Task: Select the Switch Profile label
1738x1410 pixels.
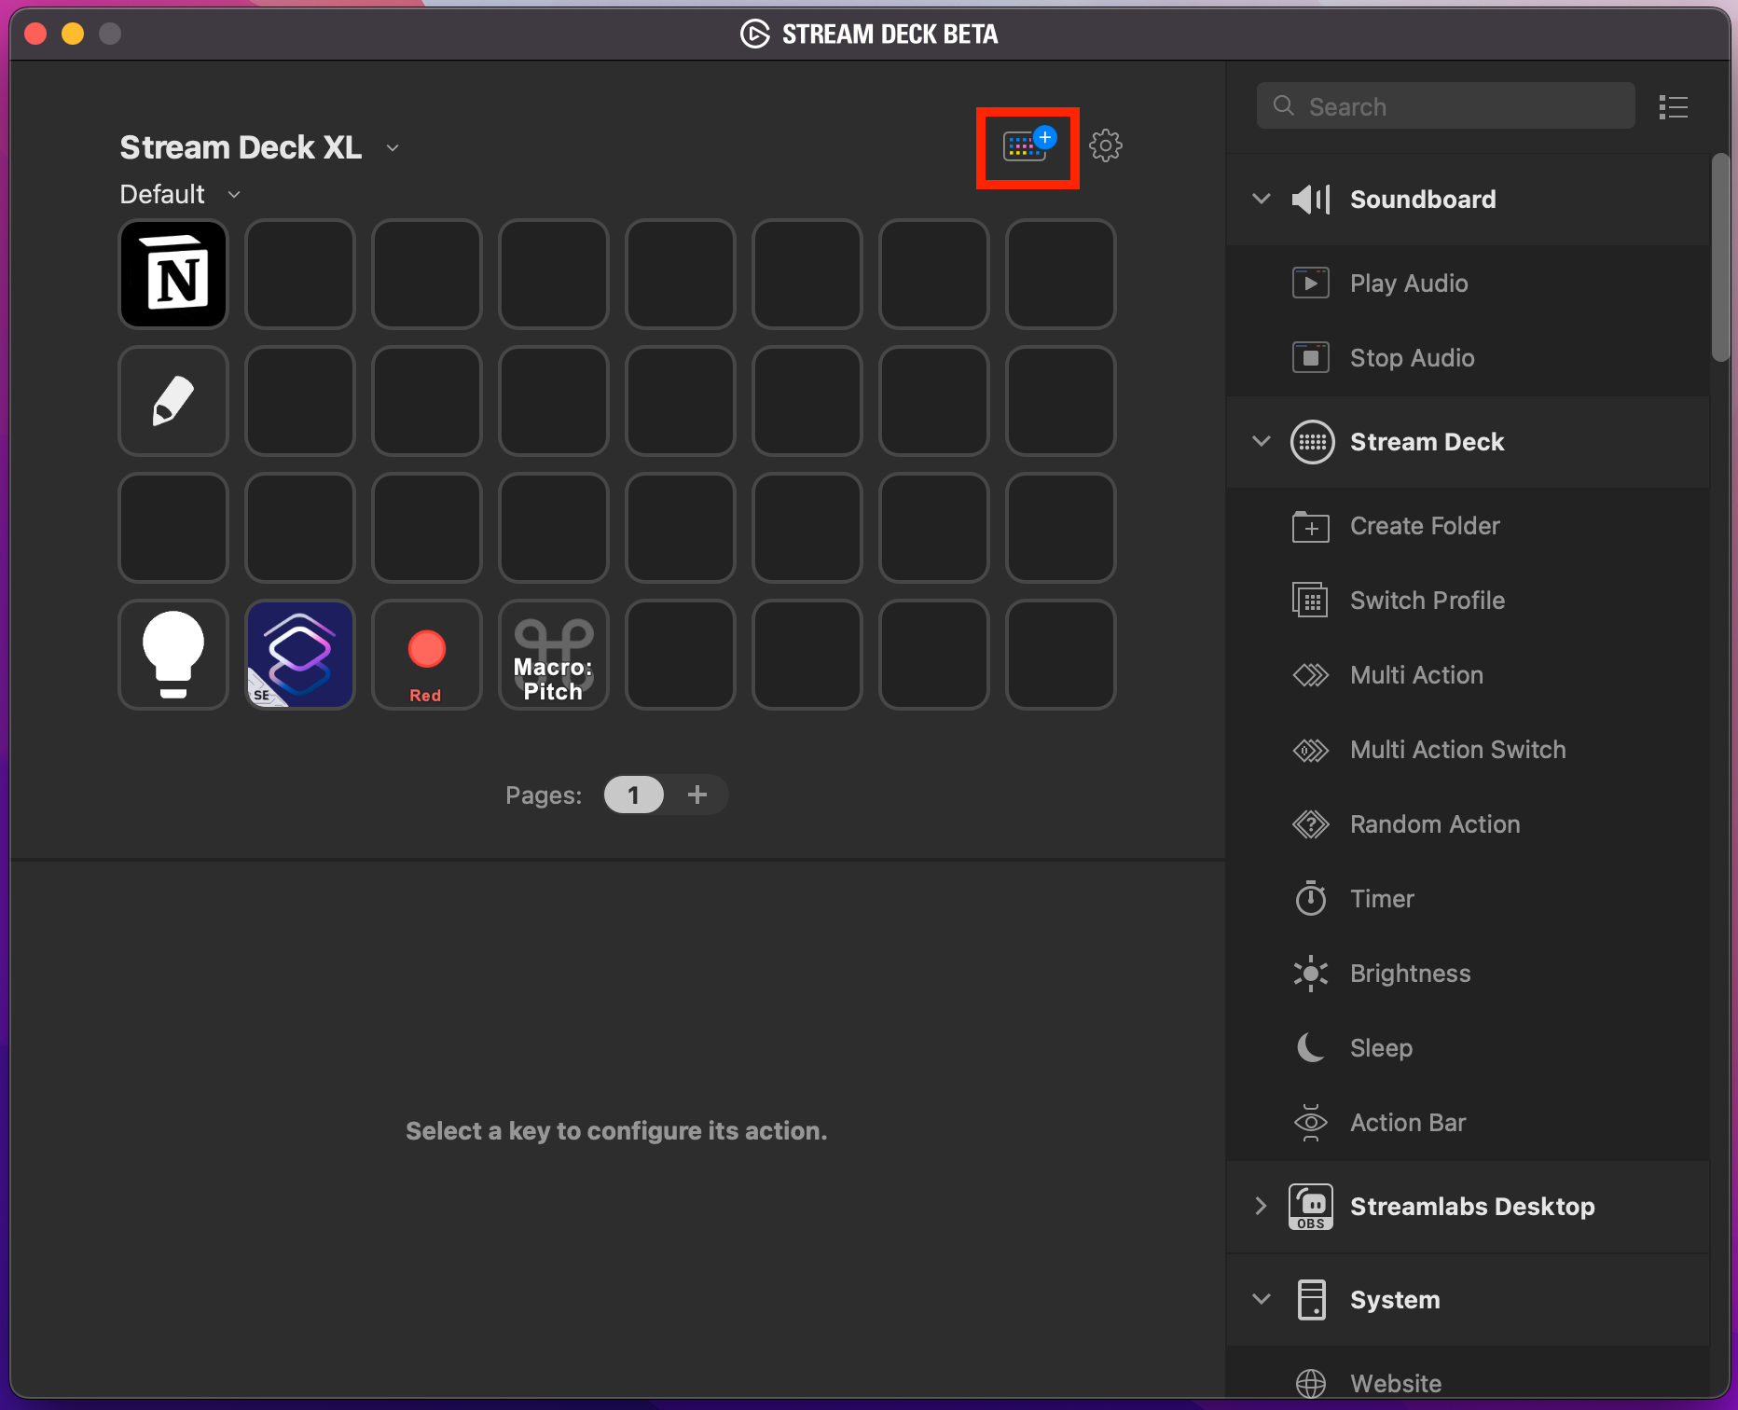Action: coord(1428,601)
